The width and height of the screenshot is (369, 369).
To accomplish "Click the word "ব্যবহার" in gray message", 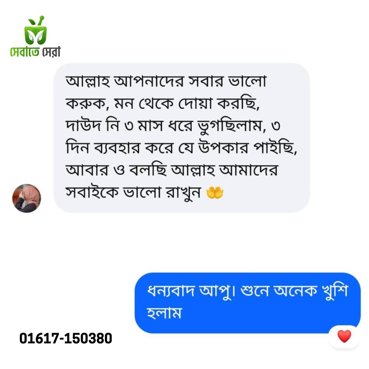I will 117,148.
